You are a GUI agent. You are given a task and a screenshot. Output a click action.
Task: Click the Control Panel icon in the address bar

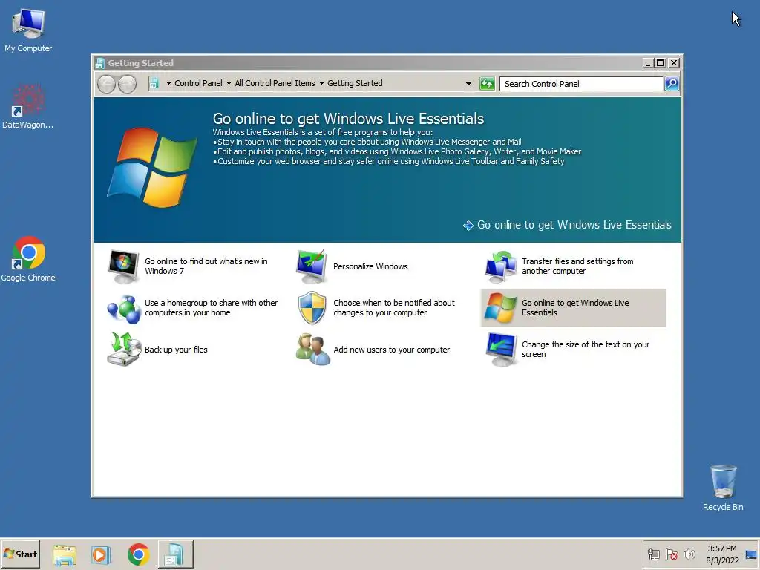(154, 83)
